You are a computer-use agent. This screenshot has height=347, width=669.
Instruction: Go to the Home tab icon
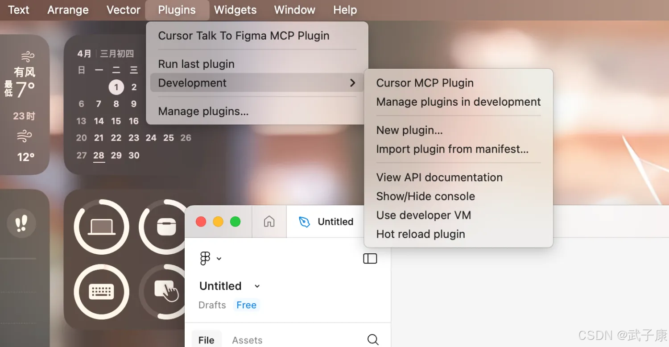[x=269, y=221]
